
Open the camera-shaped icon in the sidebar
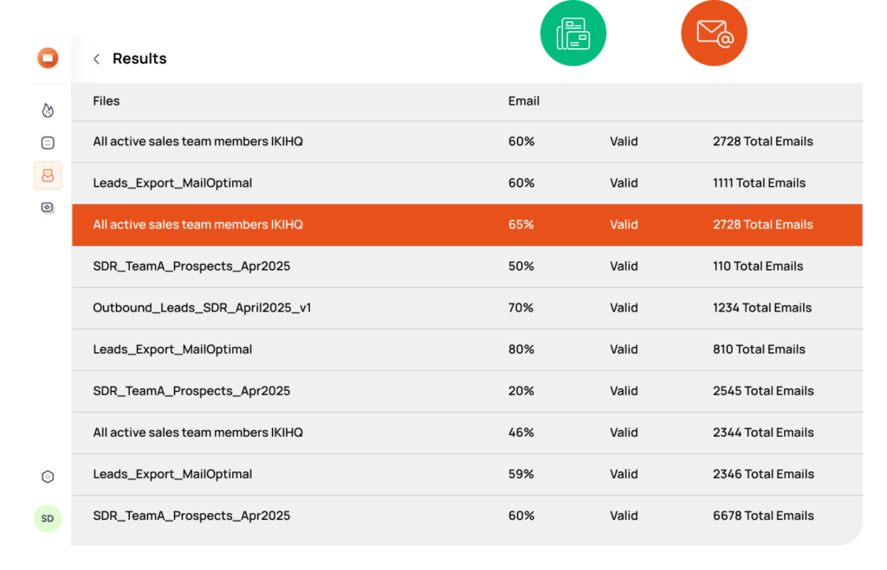click(x=48, y=208)
